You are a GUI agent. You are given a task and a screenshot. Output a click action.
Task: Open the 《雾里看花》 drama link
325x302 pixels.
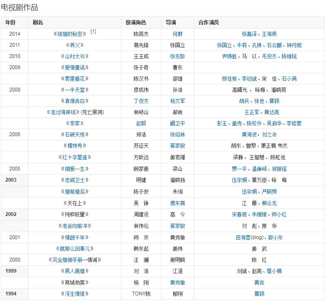pyautogui.click(x=75, y=79)
